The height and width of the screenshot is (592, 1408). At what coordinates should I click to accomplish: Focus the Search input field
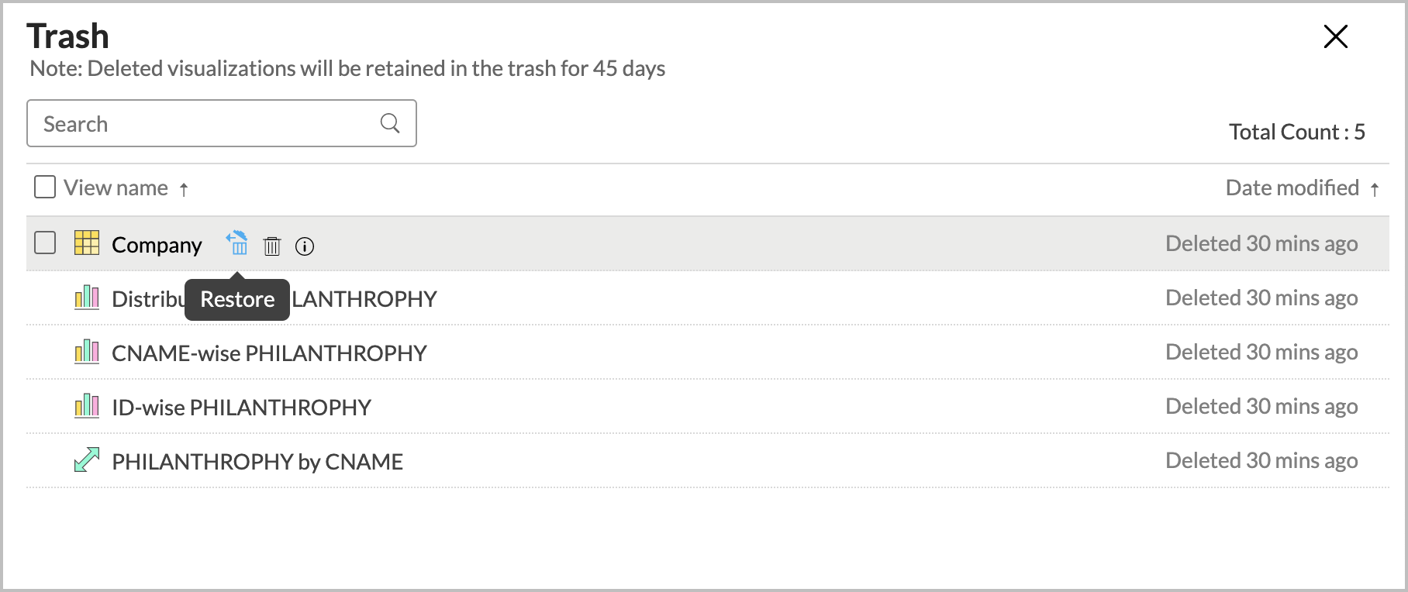(222, 123)
